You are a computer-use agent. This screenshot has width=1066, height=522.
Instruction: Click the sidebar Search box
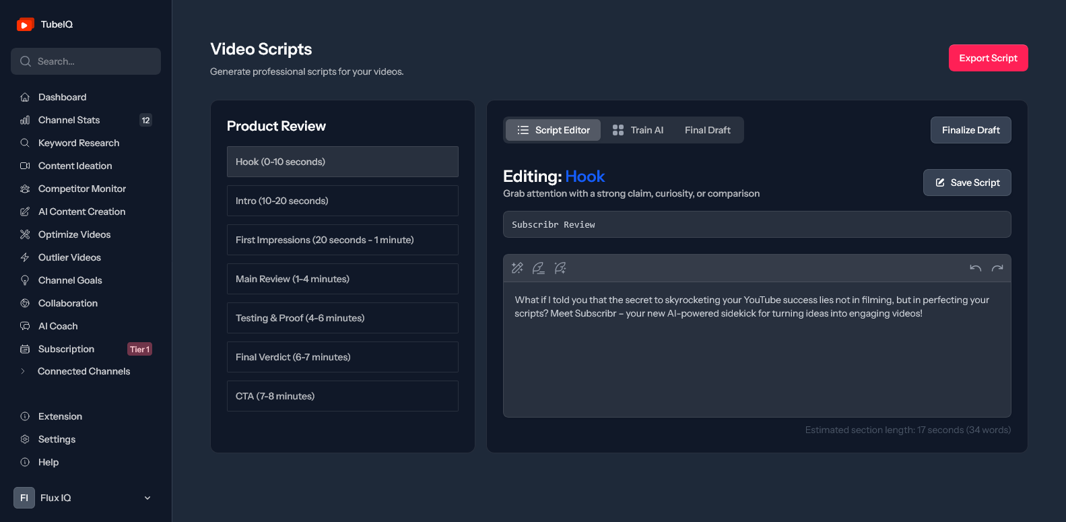pyautogui.click(x=86, y=61)
